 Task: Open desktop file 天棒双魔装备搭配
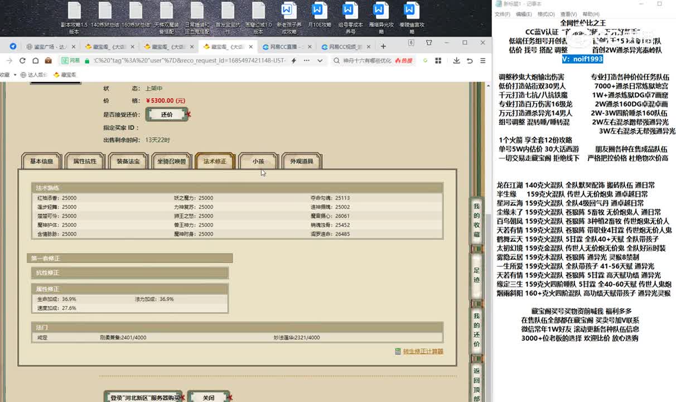[166, 18]
